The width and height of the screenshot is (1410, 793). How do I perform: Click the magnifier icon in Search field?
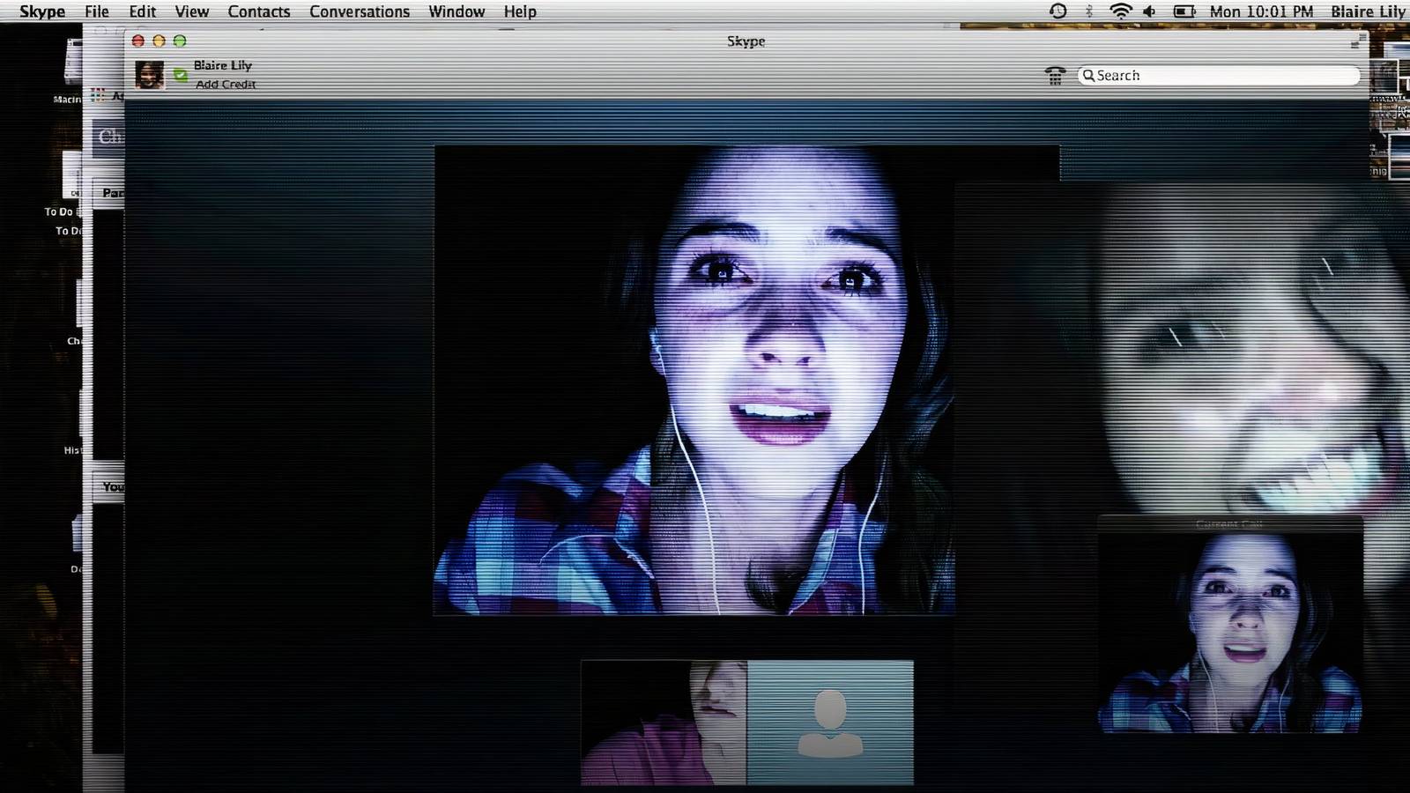tap(1088, 76)
